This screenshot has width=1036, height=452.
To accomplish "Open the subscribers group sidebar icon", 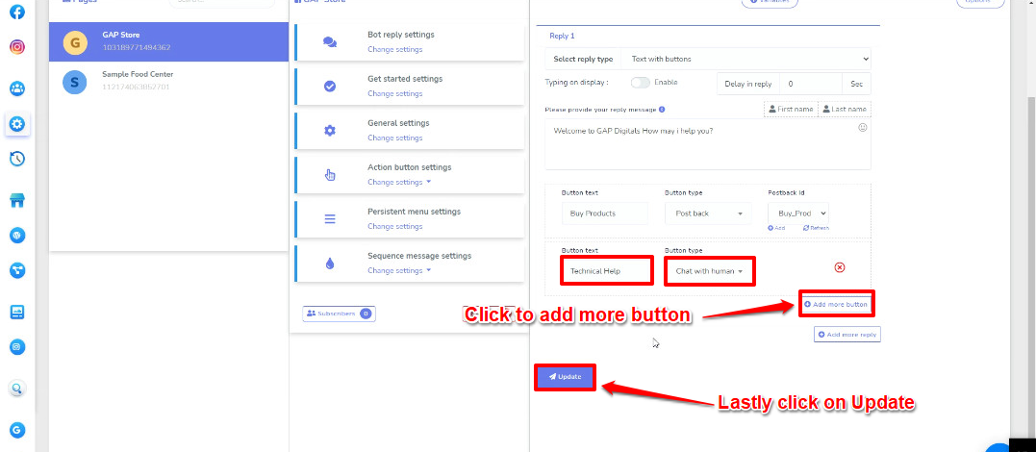I will pyautogui.click(x=17, y=88).
